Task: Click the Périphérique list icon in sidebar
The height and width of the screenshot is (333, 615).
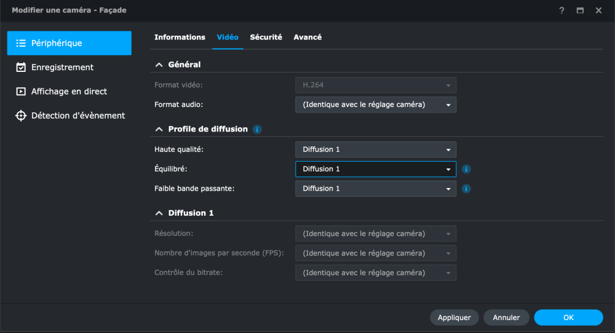Action: pos(21,44)
